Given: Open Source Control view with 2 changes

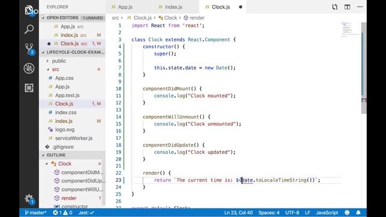Looking at the screenshot, I should click(29, 49).
